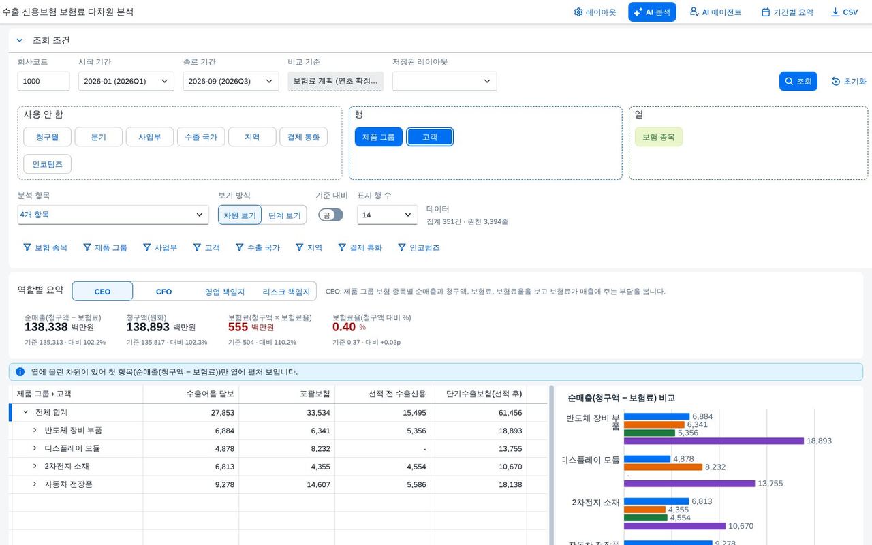This screenshot has height=545, width=872.
Task: Open the 레이아웃 settings gear button
Action: pos(595,12)
